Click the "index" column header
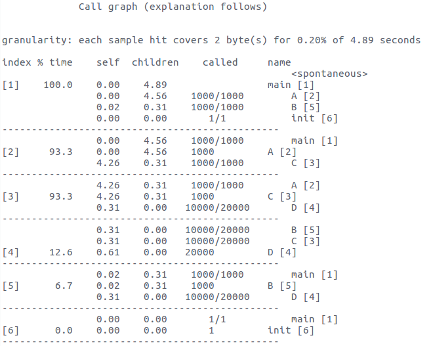Image resolution: width=433 pixels, height=346 pixels. [x=16, y=62]
